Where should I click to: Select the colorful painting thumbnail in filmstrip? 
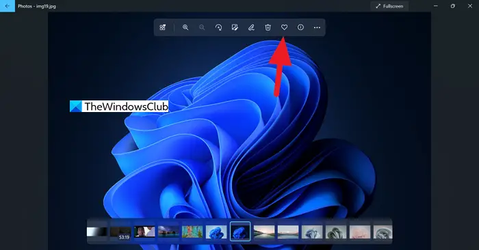click(x=192, y=232)
